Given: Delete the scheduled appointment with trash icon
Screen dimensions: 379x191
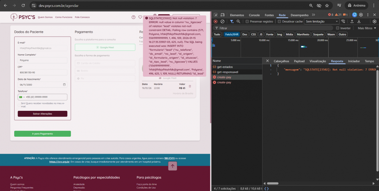Looking at the screenshot, I should pos(190,86).
